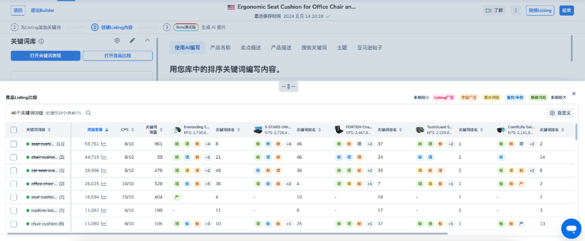Viewport: 585px width, 241px height.
Task: Expand the +3 badge in chair cushion (8) row
Action: coord(208,224)
